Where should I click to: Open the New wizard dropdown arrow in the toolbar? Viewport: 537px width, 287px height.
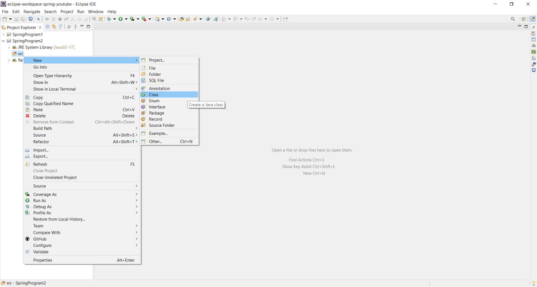point(10,19)
